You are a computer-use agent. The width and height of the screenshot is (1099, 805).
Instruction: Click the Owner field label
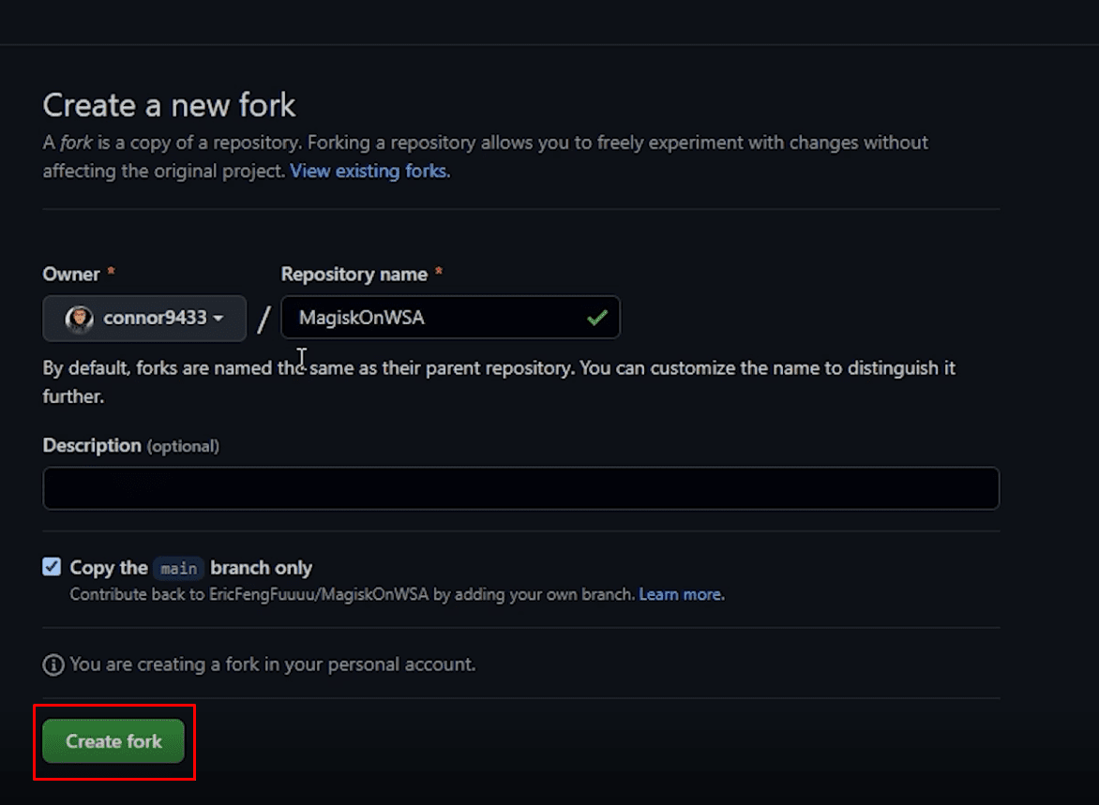click(71, 275)
